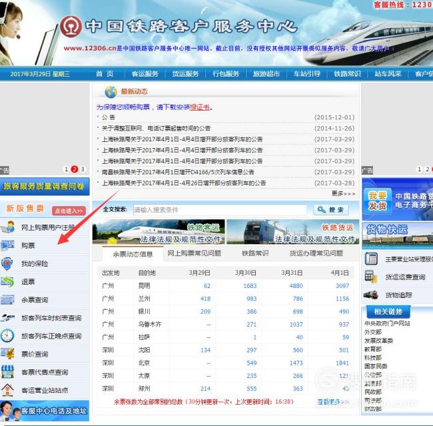Select slide 3 of left ad carousel
This screenshot has height=426, width=433.
83,169
